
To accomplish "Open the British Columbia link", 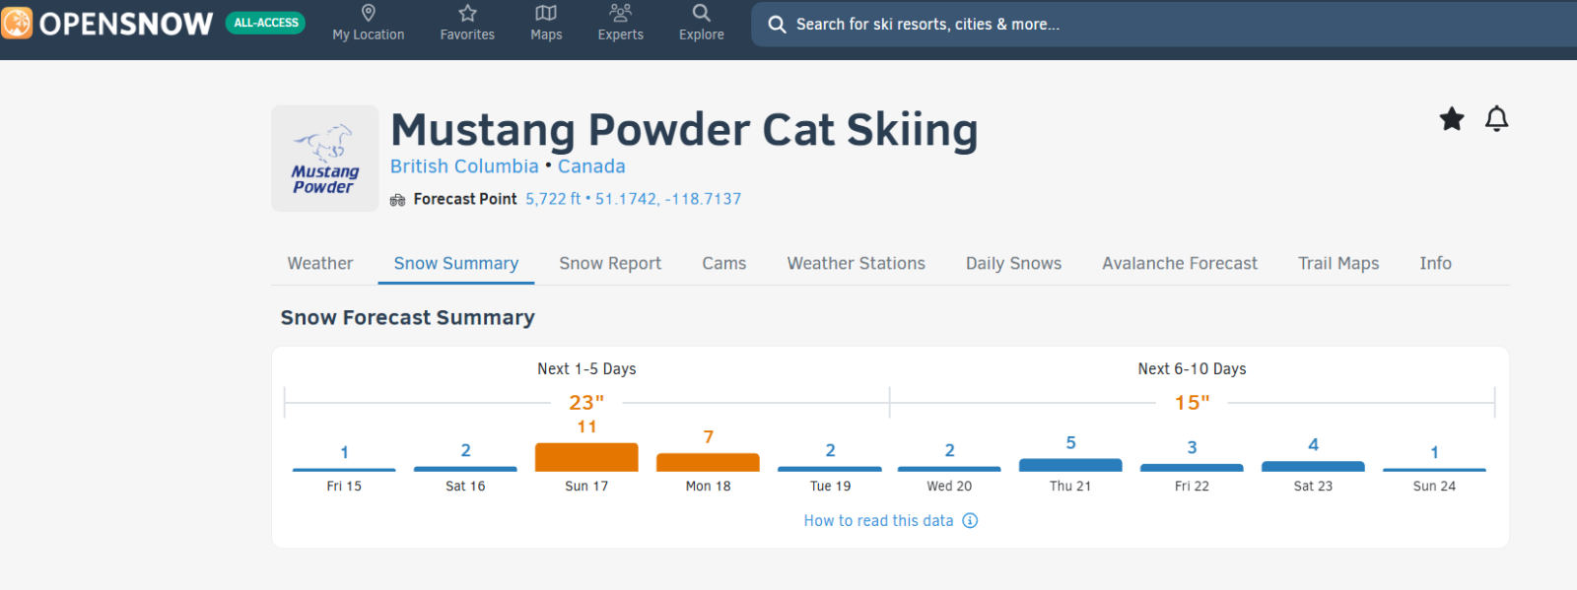I will pos(464,166).
